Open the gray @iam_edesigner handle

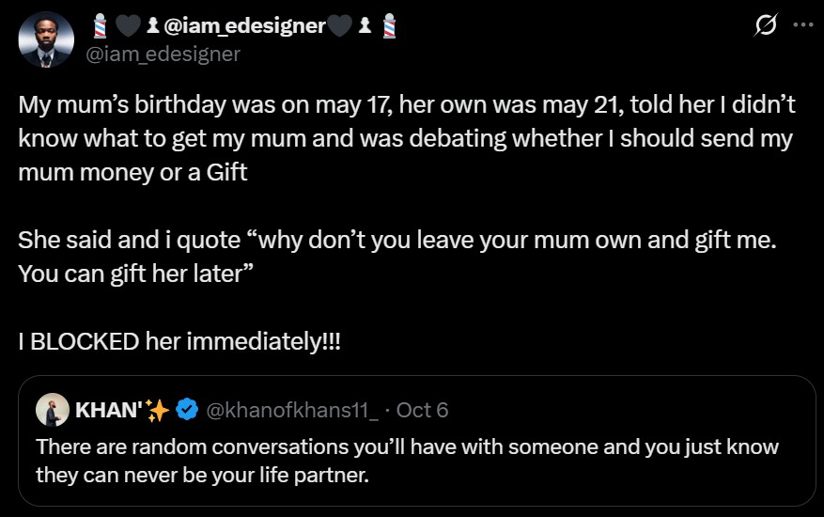pos(163,54)
